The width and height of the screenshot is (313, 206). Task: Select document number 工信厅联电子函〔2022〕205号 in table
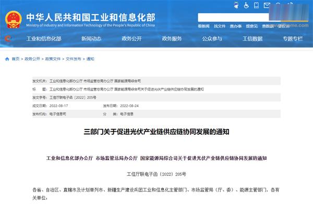click(73, 97)
